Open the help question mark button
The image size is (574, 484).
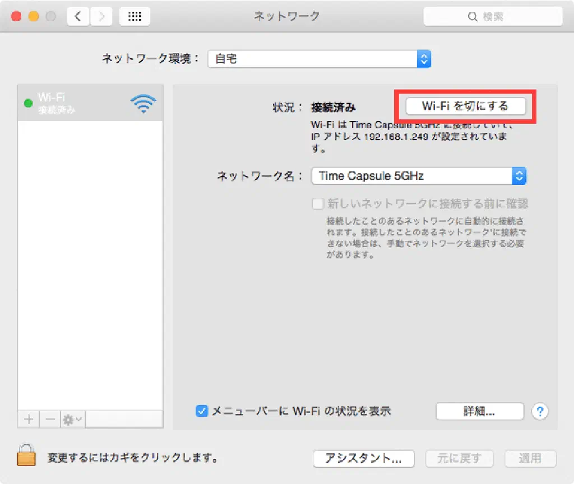(x=539, y=411)
